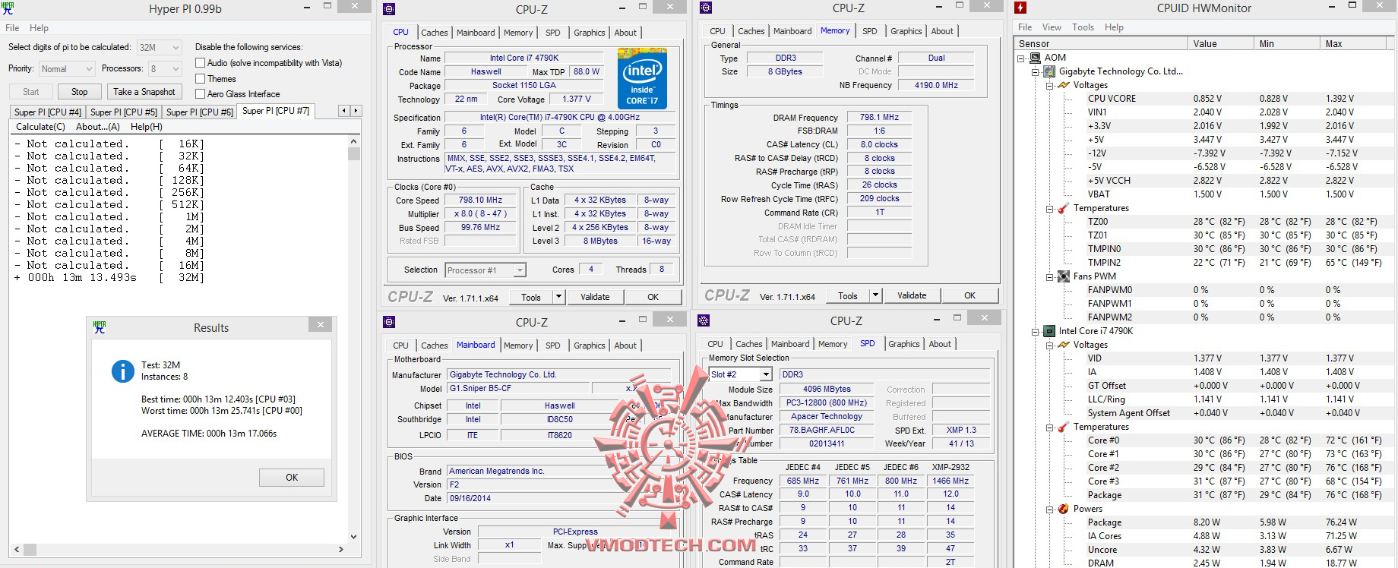Click the Hyper PI application icon in title bar

pos(8,8)
